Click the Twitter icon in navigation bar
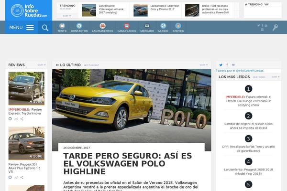 point(258,25)
